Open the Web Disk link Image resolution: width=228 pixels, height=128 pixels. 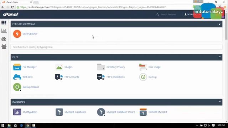(x=28, y=77)
